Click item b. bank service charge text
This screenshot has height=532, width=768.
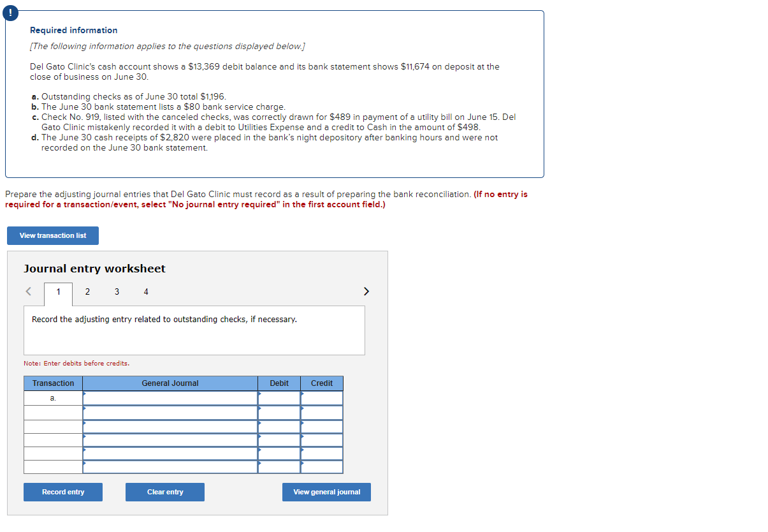tap(158, 107)
